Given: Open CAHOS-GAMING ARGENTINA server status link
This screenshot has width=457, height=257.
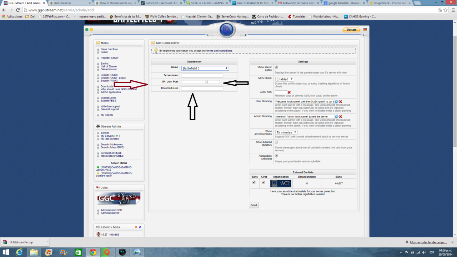Looking at the screenshot, I should pos(114,168).
